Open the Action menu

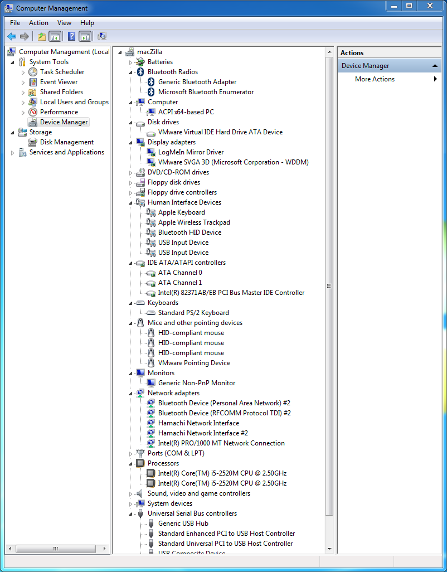(x=38, y=23)
